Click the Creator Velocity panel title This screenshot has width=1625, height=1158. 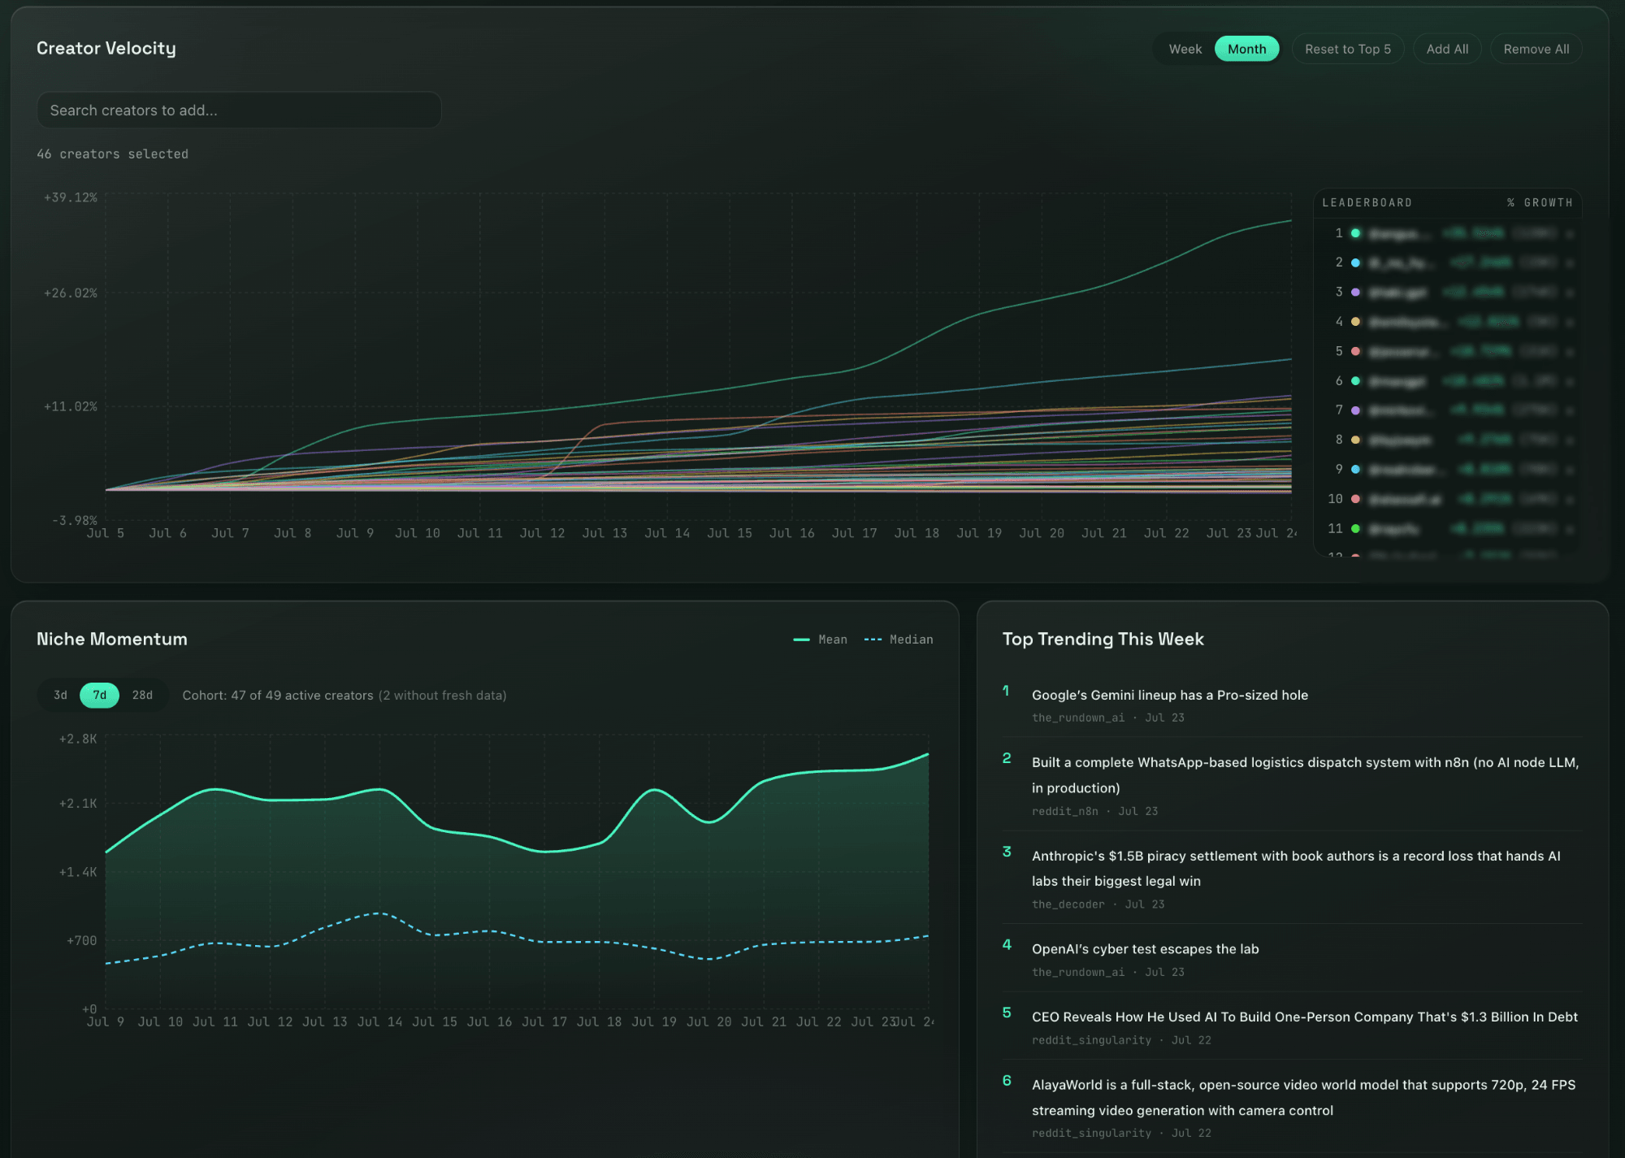[x=106, y=48]
